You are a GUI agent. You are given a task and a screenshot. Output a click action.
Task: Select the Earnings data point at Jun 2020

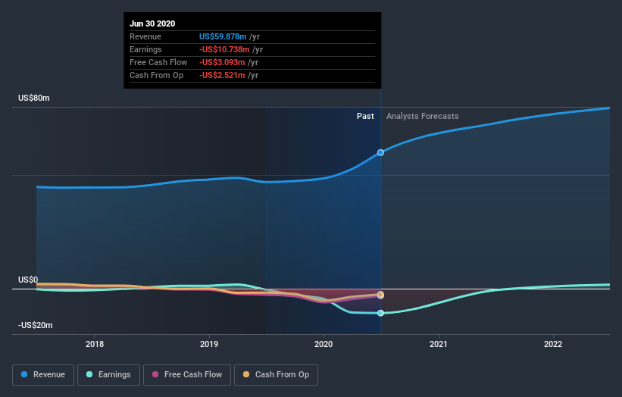click(380, 314)
